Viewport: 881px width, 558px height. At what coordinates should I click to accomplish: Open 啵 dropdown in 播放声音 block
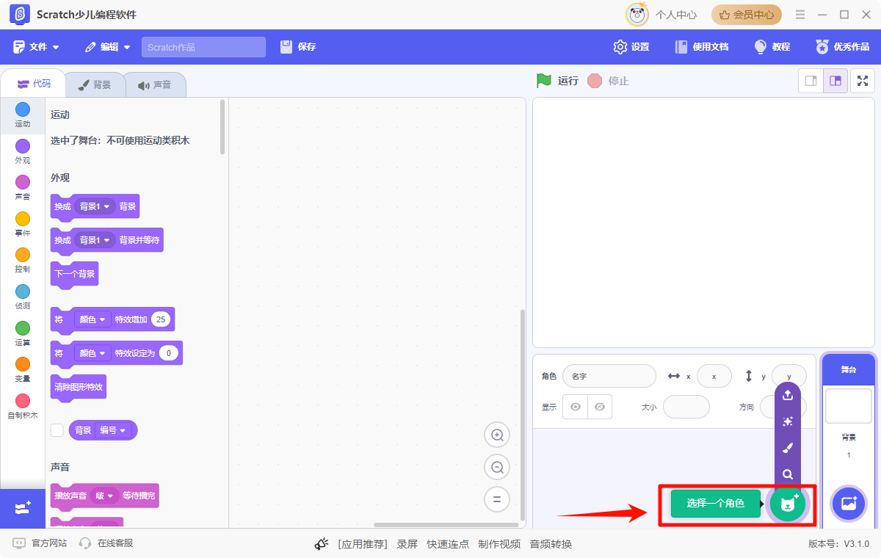click(x=105, y=496)
